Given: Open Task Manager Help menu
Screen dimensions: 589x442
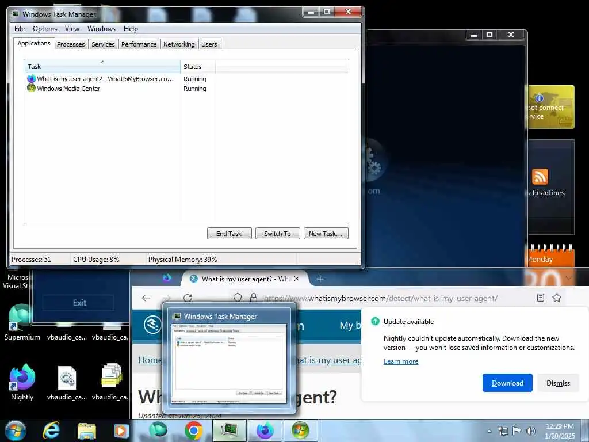Looking at the screenshot, I should tap(131, 29).
